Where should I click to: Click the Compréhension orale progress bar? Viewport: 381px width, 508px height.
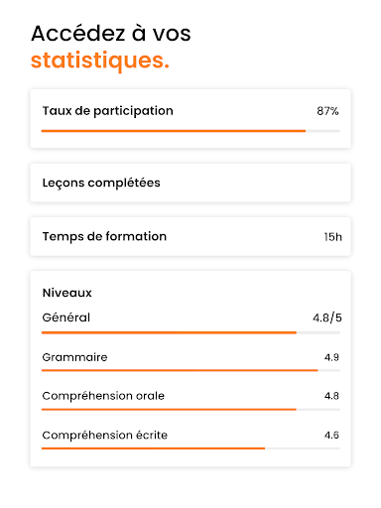(x=190, y=410)
